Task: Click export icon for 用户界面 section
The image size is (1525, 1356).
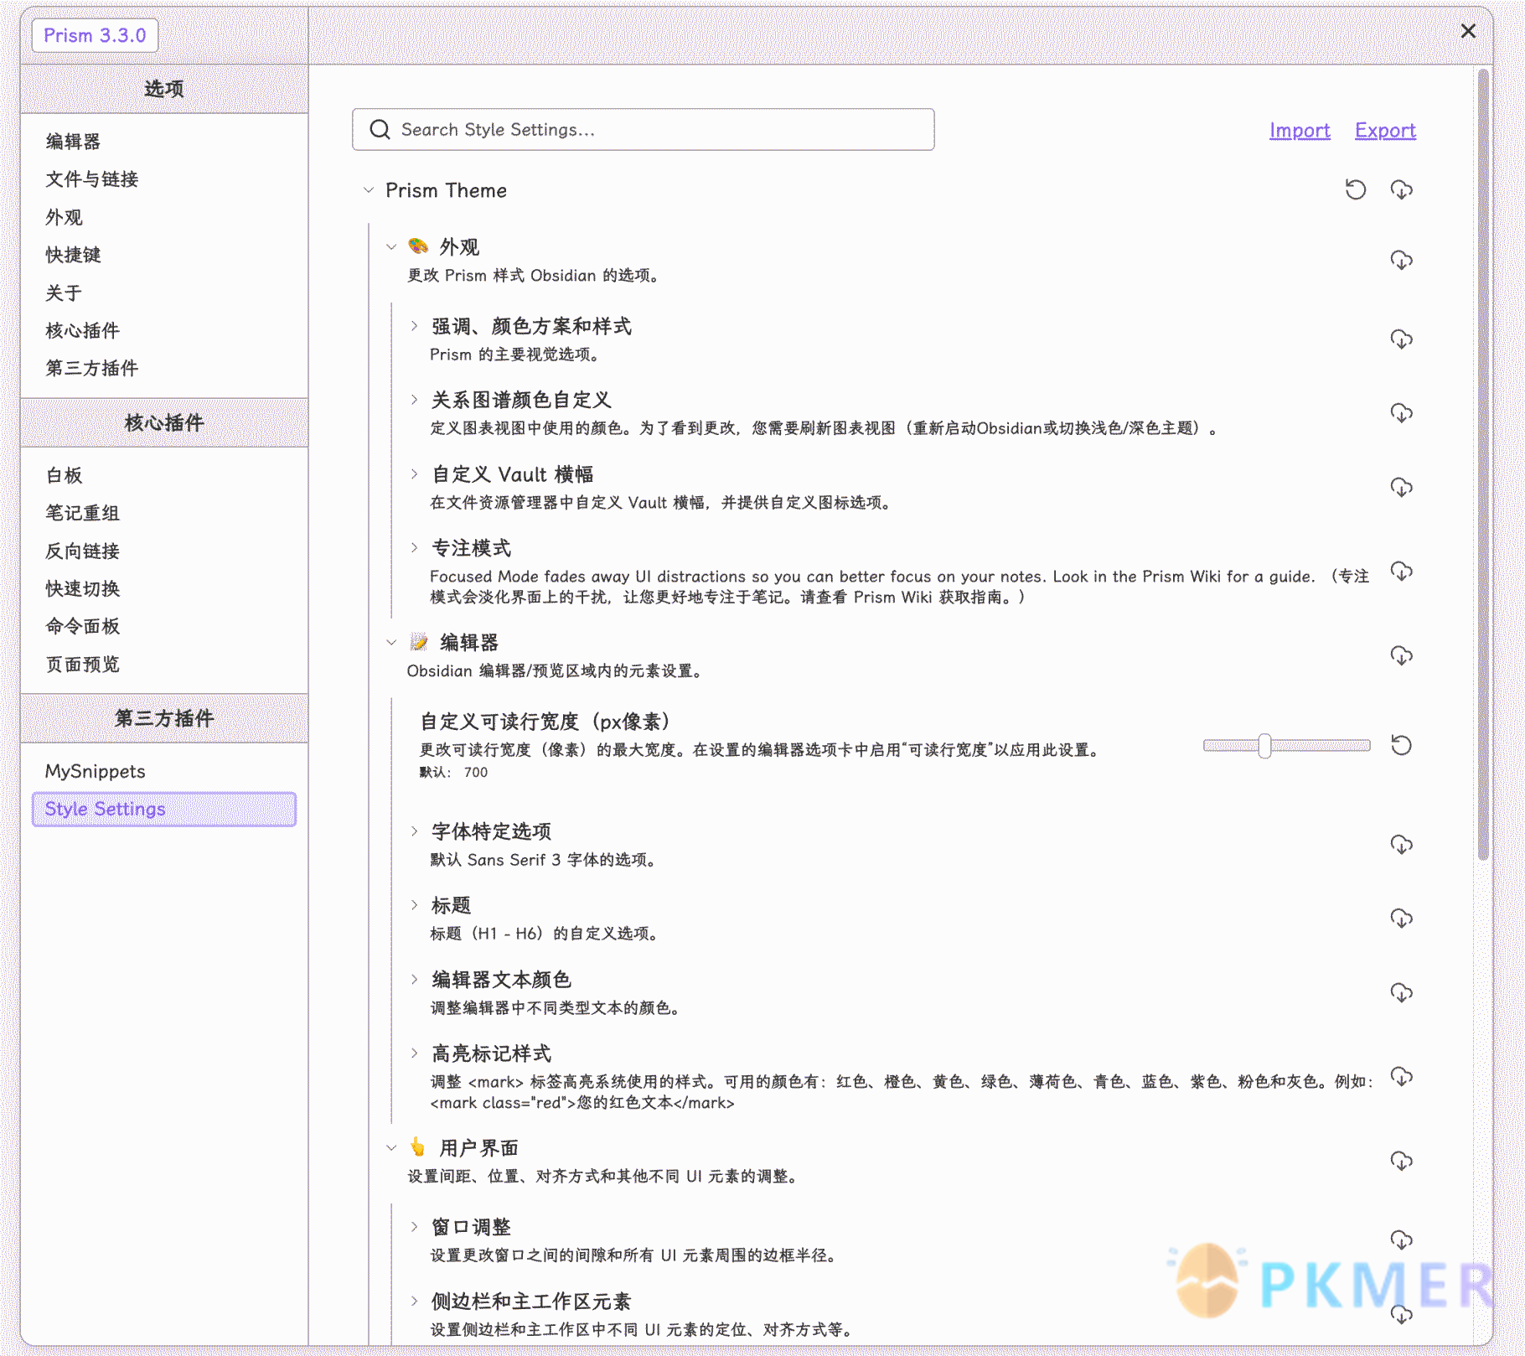Action: point(1401,1161)
